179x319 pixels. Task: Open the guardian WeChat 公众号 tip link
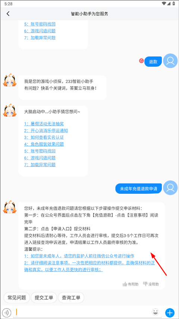pyautogui.click(x=79, y=256)
